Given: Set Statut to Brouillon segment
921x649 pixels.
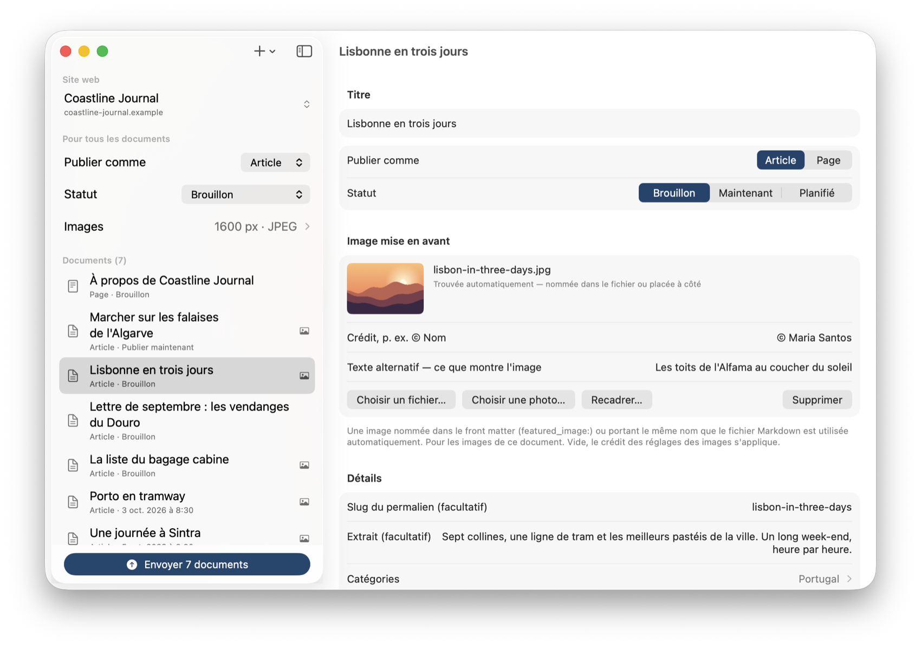Looking at the screenshot, I should (674, 193).
